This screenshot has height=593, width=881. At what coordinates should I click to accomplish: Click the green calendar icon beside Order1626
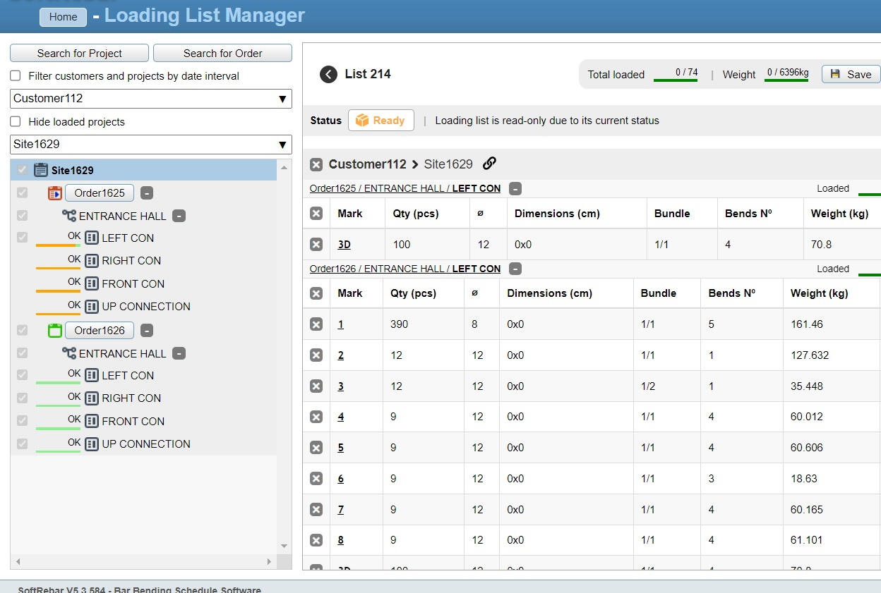click(x=55, y=331)
